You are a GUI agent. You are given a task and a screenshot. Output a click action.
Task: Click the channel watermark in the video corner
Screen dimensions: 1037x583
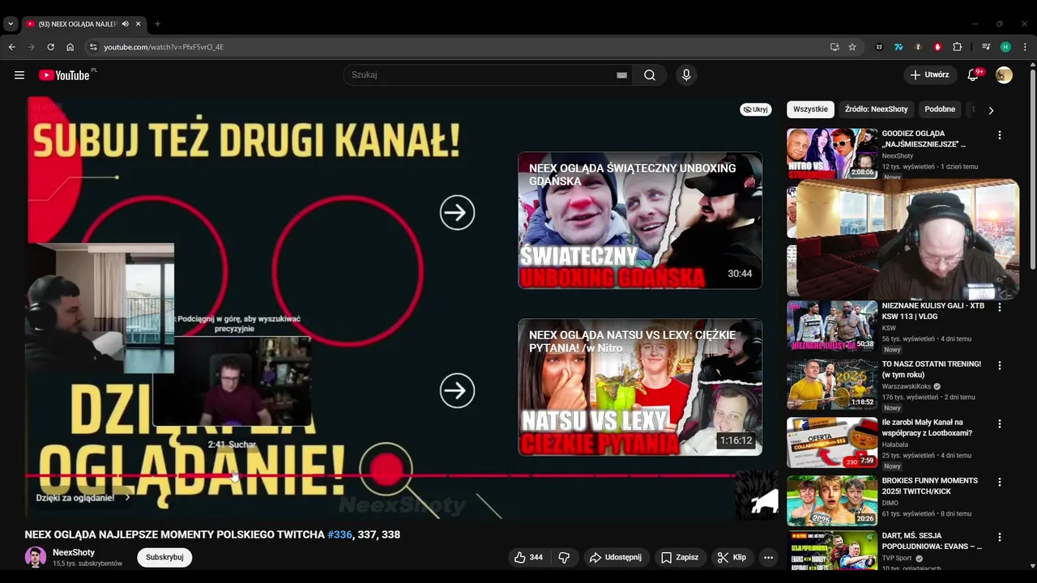[757, 495]
